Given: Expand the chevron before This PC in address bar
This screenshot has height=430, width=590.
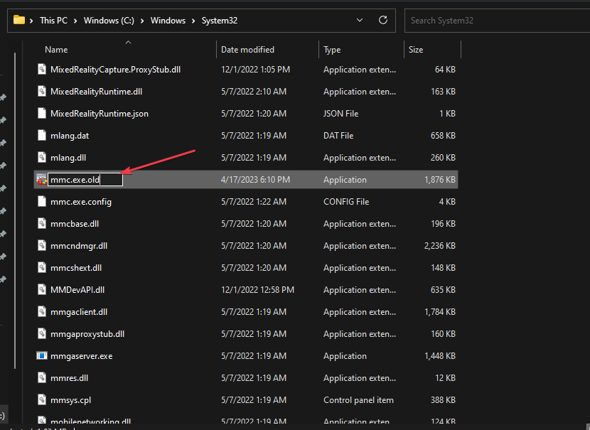Looking at the screenshot, I should 31,21.
